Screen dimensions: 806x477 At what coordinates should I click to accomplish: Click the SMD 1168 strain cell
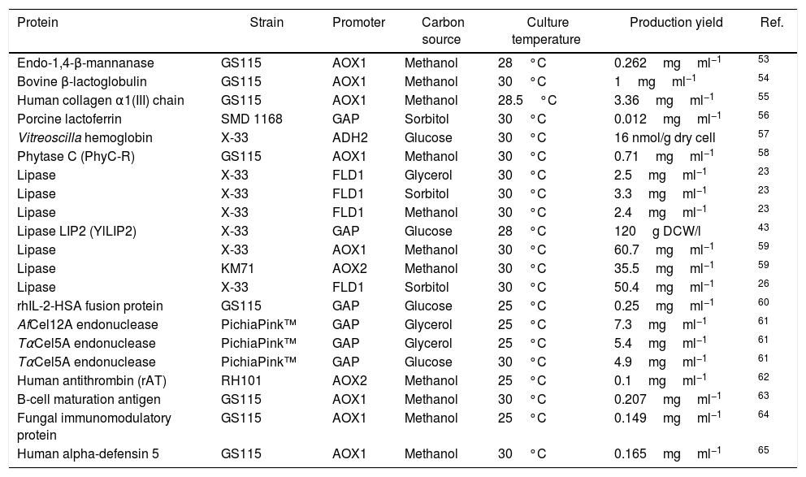point(251,119)
